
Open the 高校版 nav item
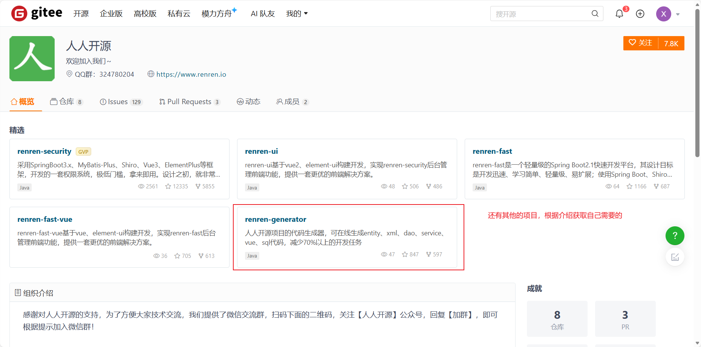[145, 14]
